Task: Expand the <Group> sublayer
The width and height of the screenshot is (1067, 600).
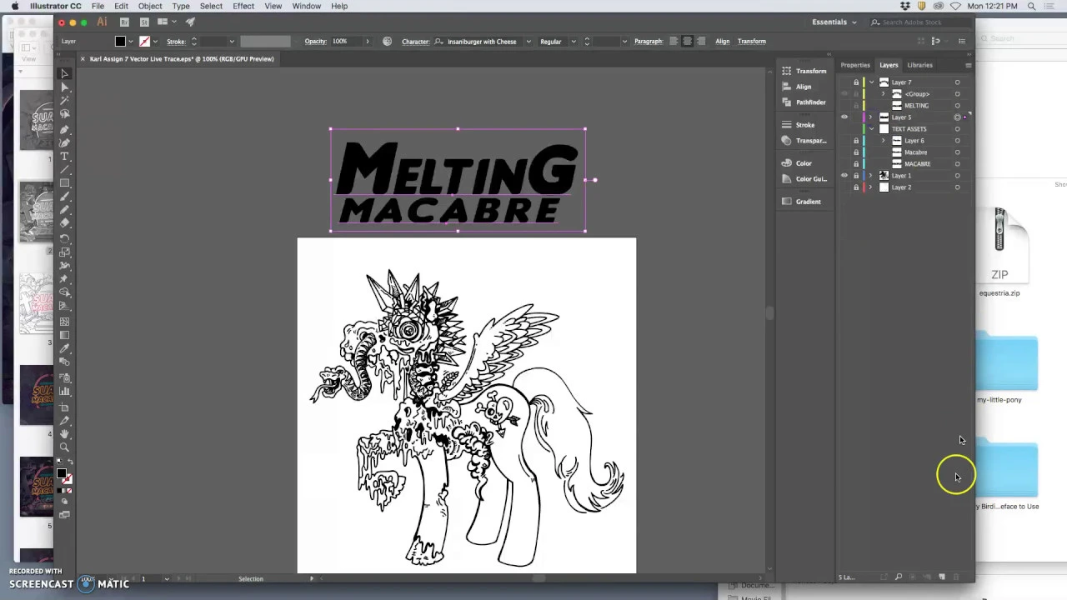Action: point(884,94)
